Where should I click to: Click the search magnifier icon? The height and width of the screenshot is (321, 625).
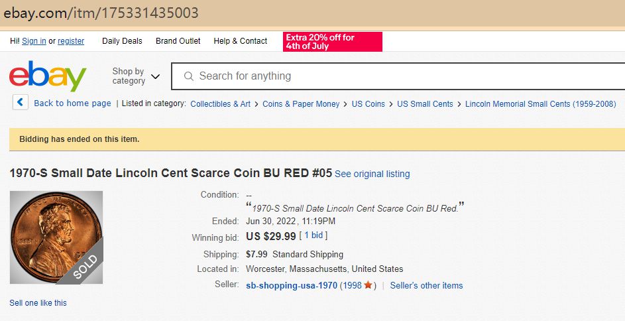click(x=189, y=76)
